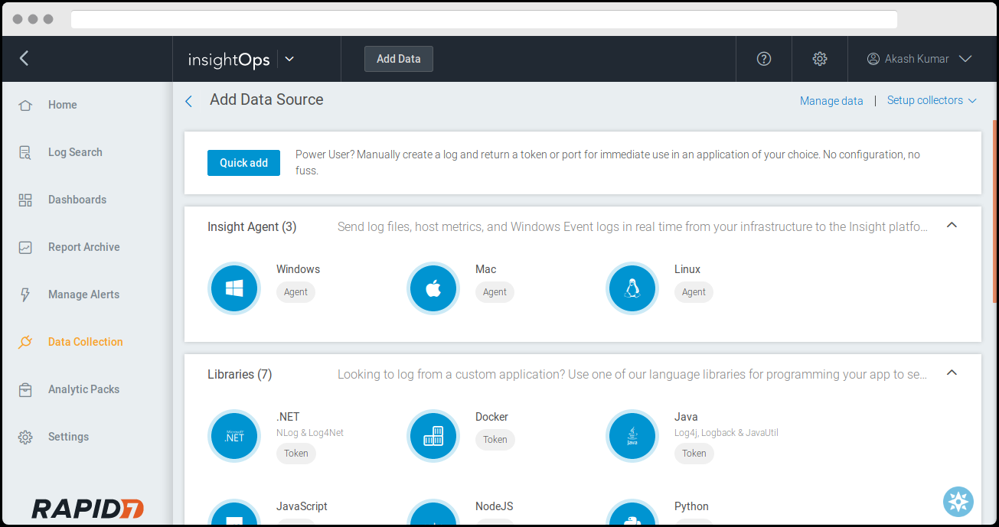Click the 'NLog & Log4Net' subtitle
This screenshot has width=999, height=527.
click(x=310, y=433)
